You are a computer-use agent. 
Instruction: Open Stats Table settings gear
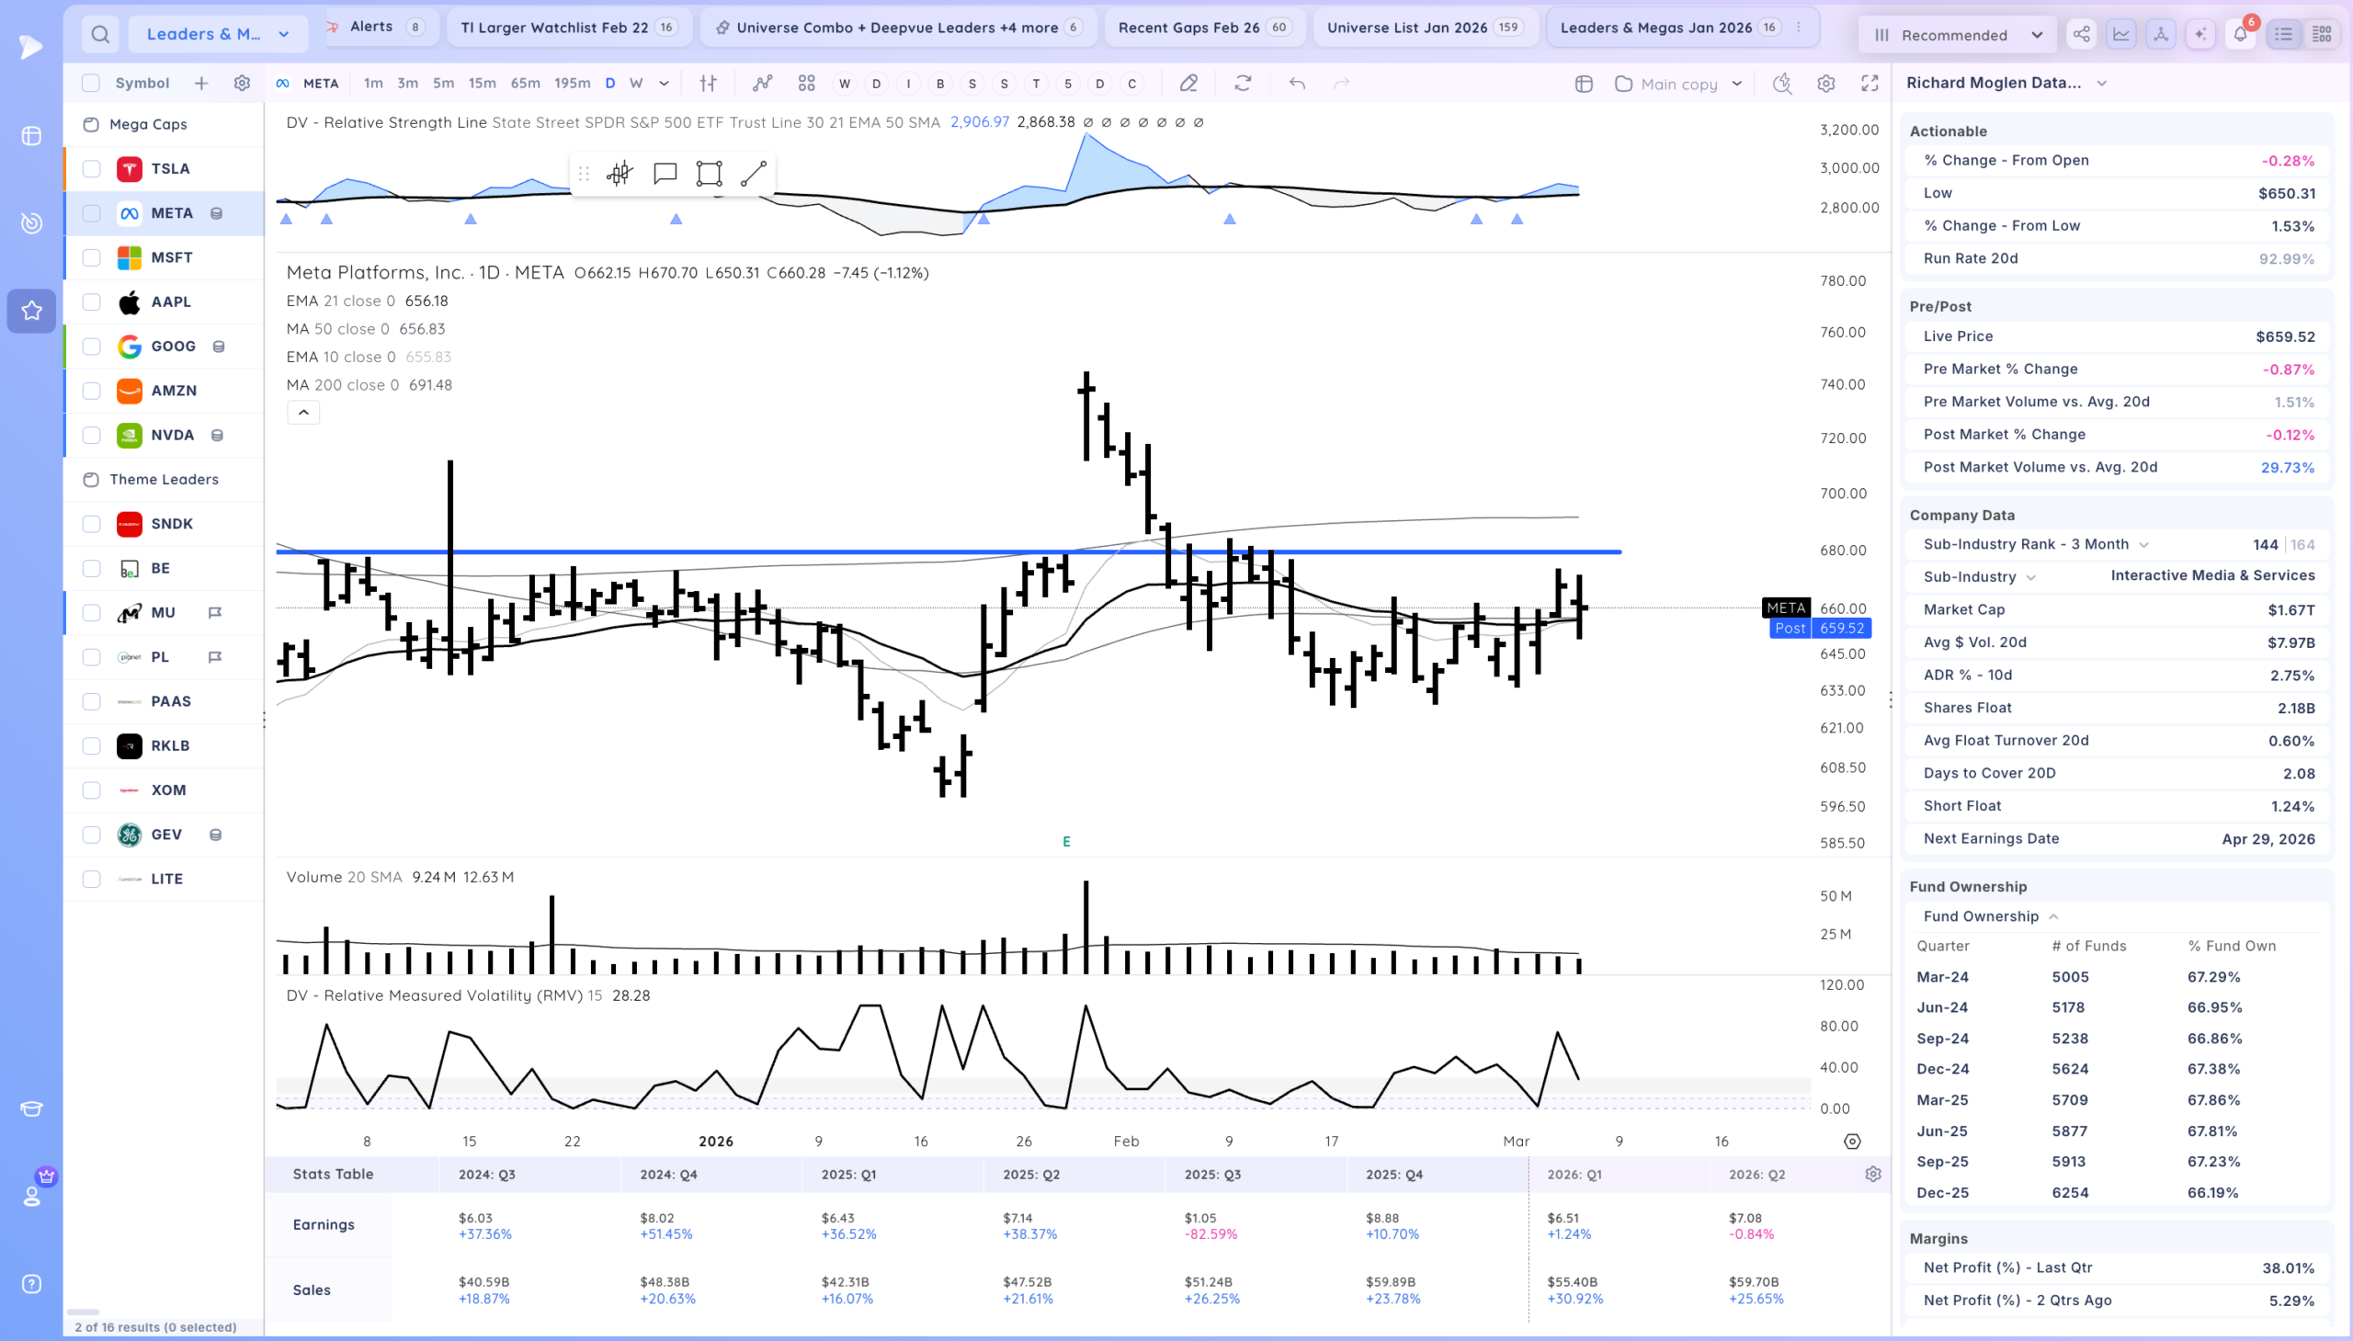(1872, 1174)
